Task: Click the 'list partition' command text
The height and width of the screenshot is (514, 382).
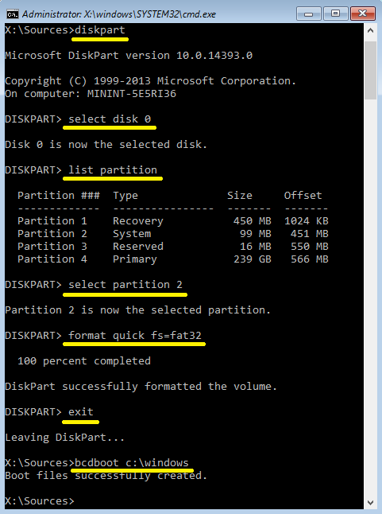Action: pos(113,170)
